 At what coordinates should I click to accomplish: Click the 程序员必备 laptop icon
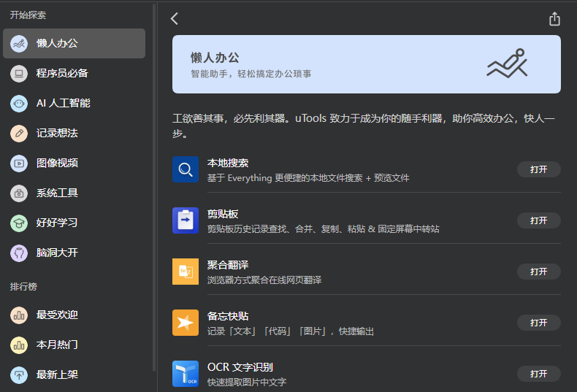click(x=19, y=74)
